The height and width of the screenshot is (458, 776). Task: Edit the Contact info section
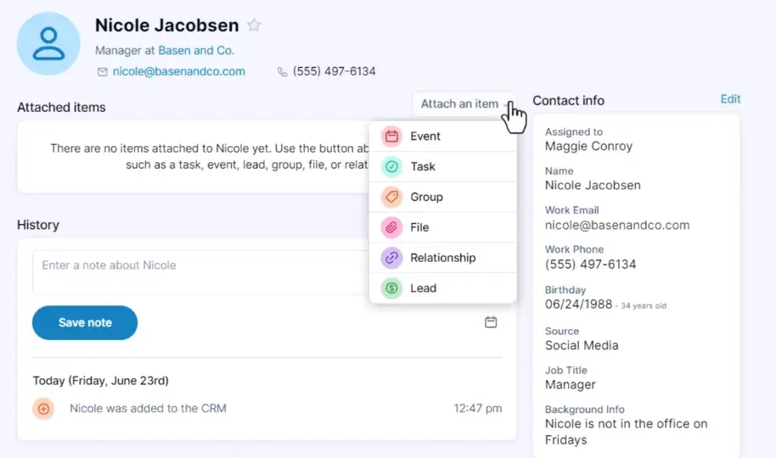coord(730,99)
